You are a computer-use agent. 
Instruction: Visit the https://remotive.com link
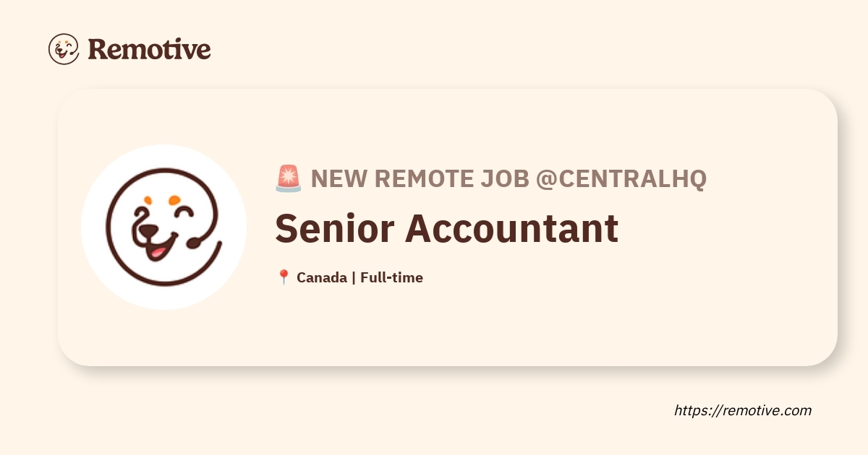click(743, 410)
